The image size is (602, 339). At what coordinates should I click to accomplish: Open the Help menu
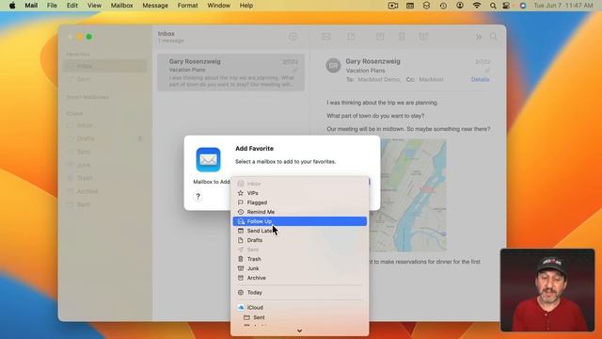click(x=246, y=6)
